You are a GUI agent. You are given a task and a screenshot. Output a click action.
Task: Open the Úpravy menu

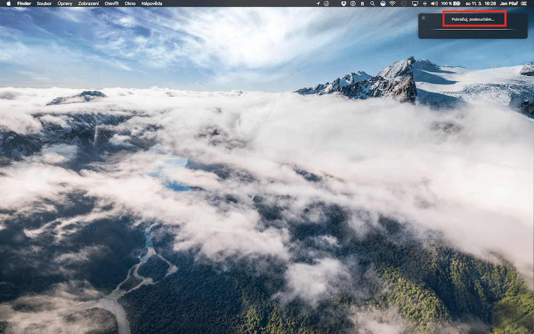[x=65, y=3]
